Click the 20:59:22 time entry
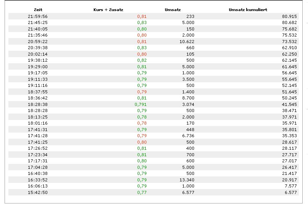The width and height of the screenshot is (308, 205). coord(38,42)
